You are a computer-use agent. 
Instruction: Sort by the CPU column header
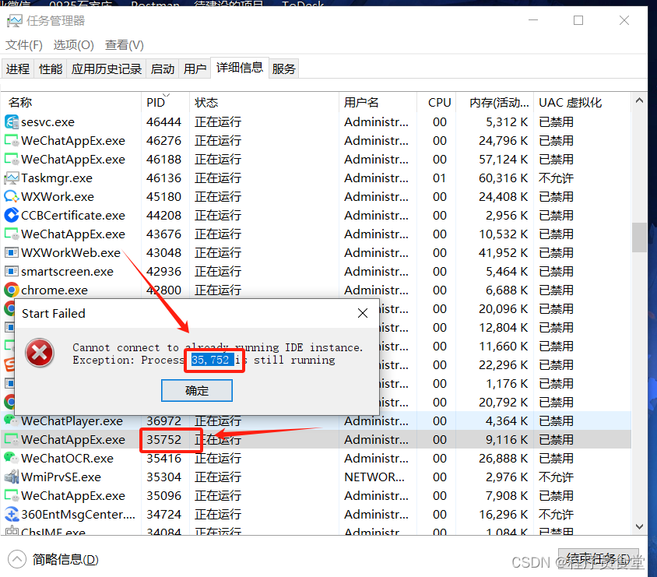tap(436, 102)
